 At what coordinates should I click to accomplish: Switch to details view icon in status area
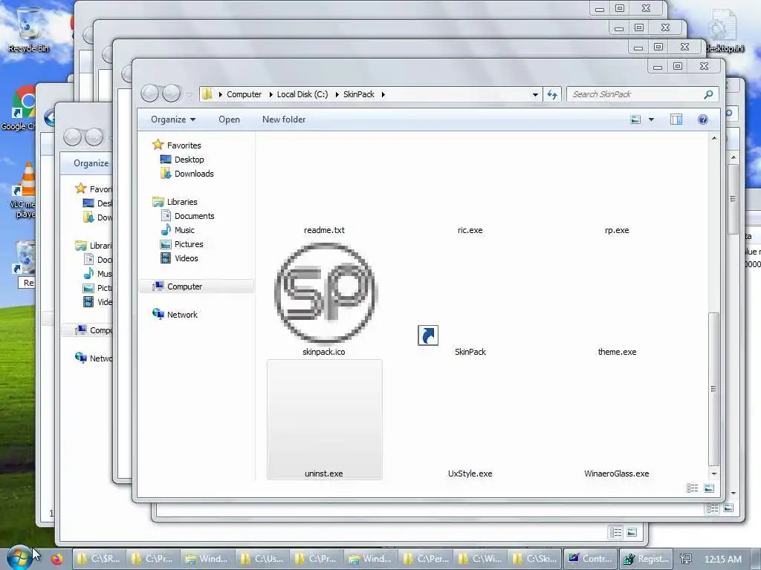tap(692, 488)
